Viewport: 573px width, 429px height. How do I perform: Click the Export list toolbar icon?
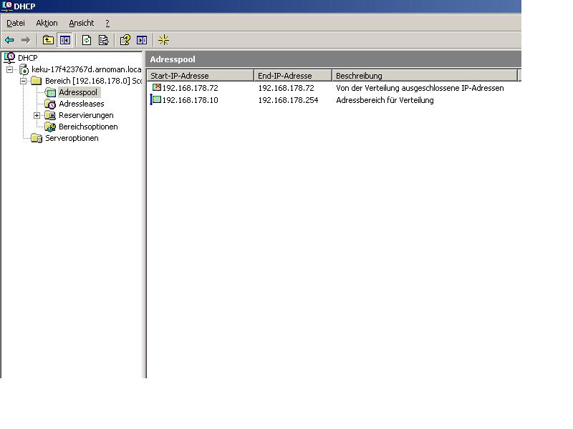click(103, 40)
